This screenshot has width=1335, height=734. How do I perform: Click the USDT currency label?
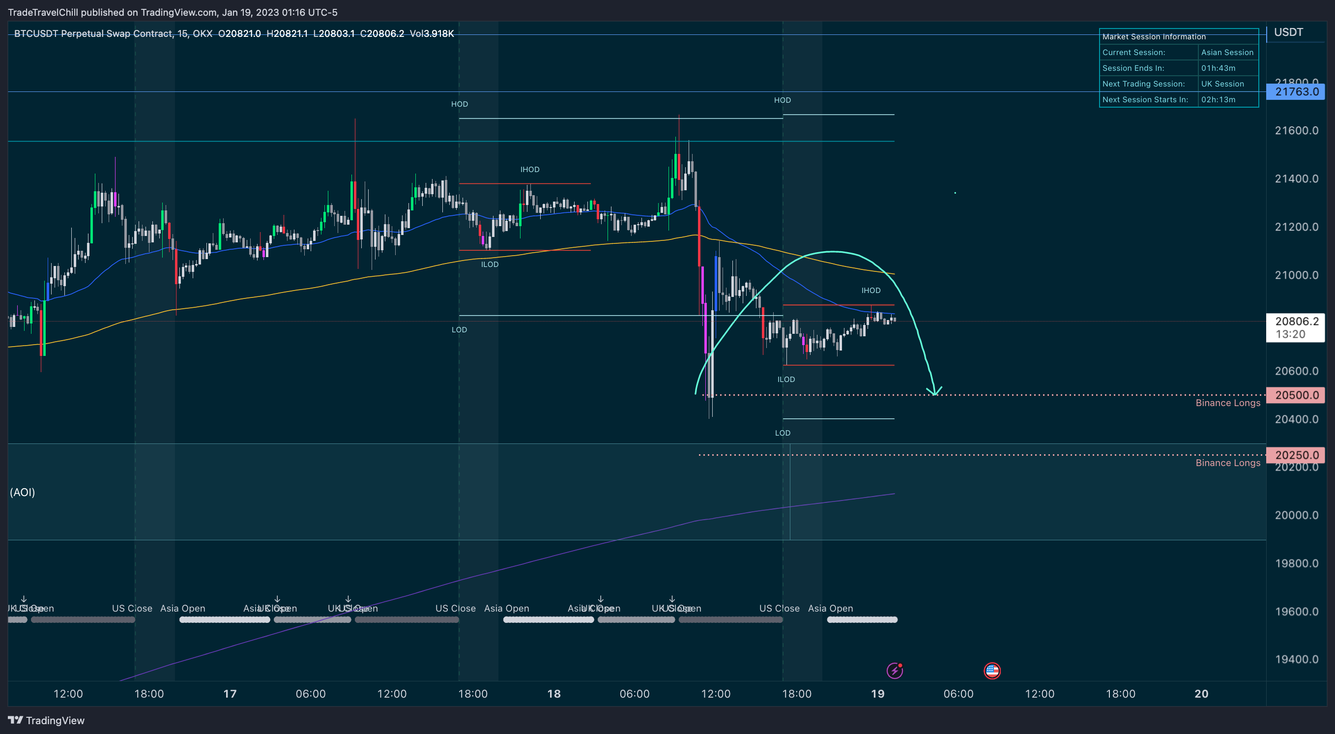click(x=1288, y=32)
